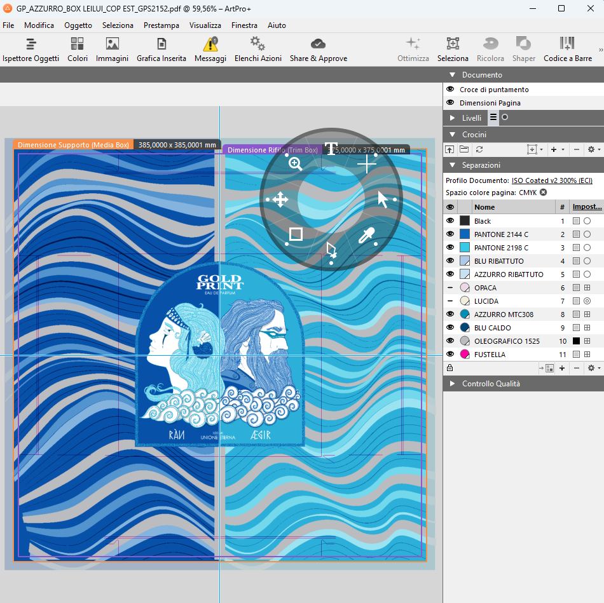Open Grafica Inserita panel
This screenshot has width=604, height=603.
(161, 50)
